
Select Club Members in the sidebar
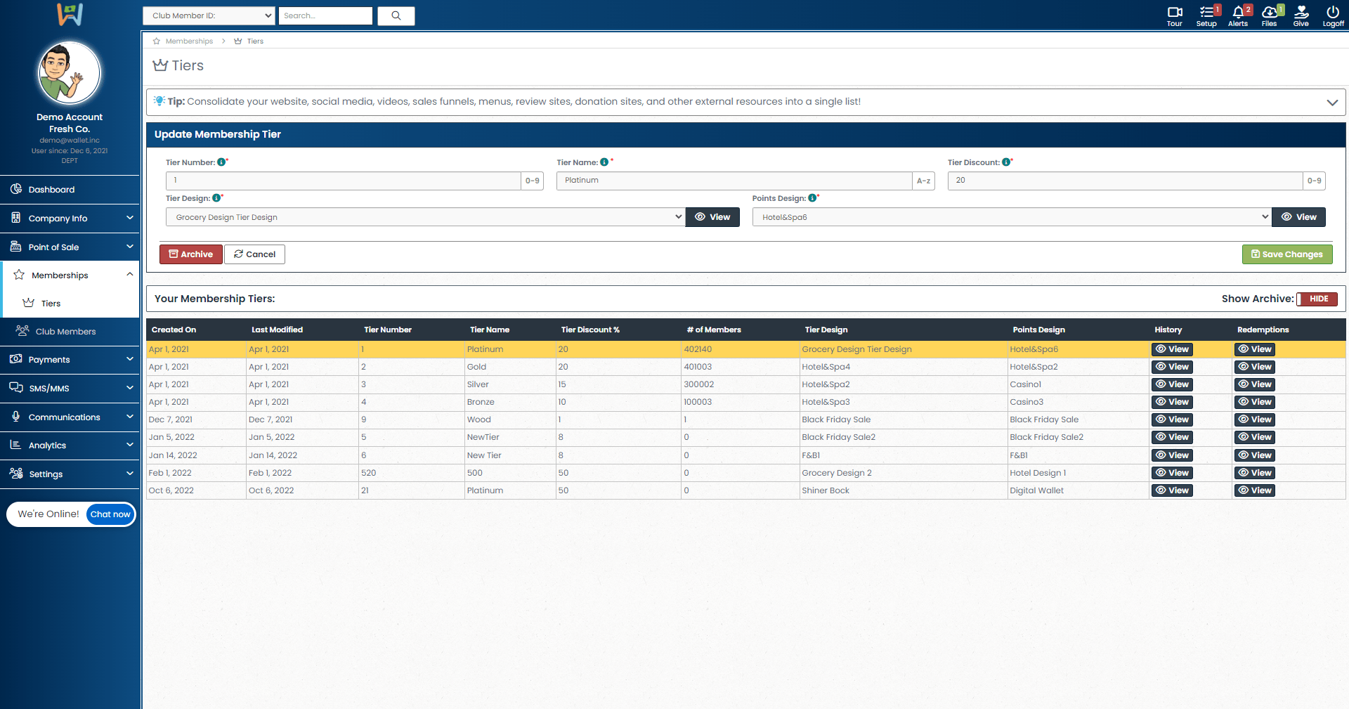pyautogui.click(x=65, y=332)
